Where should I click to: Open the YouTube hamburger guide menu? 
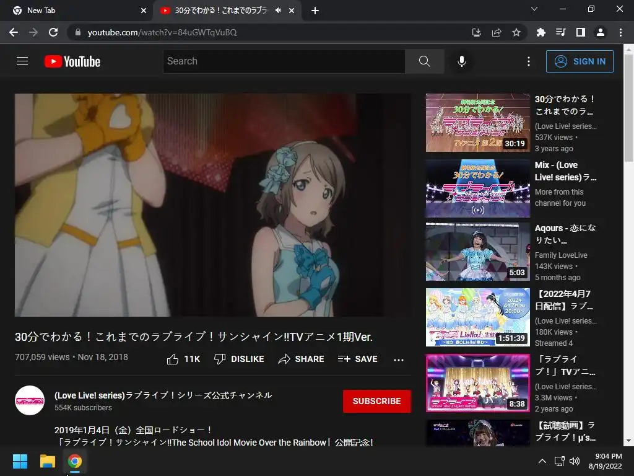tap(22, 61)
